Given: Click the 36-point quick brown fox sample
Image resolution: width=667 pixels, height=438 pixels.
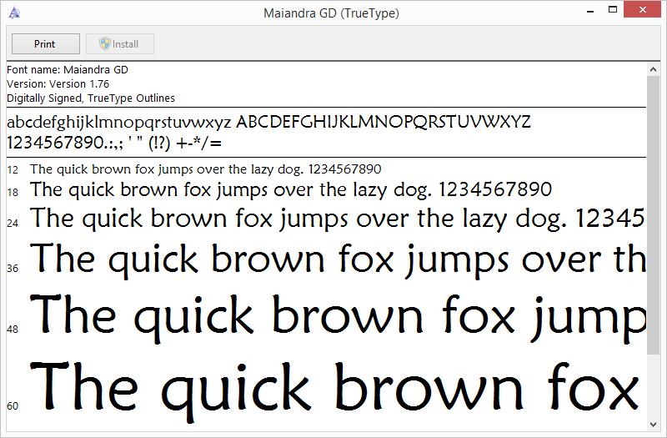Looking at the screenshot, I should (x=338, y=259).
